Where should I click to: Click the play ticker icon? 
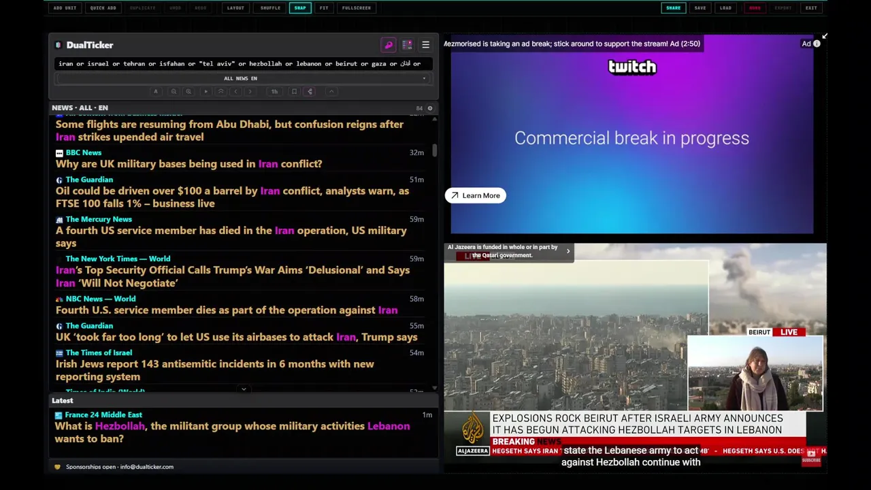click(x=206, y=91)
